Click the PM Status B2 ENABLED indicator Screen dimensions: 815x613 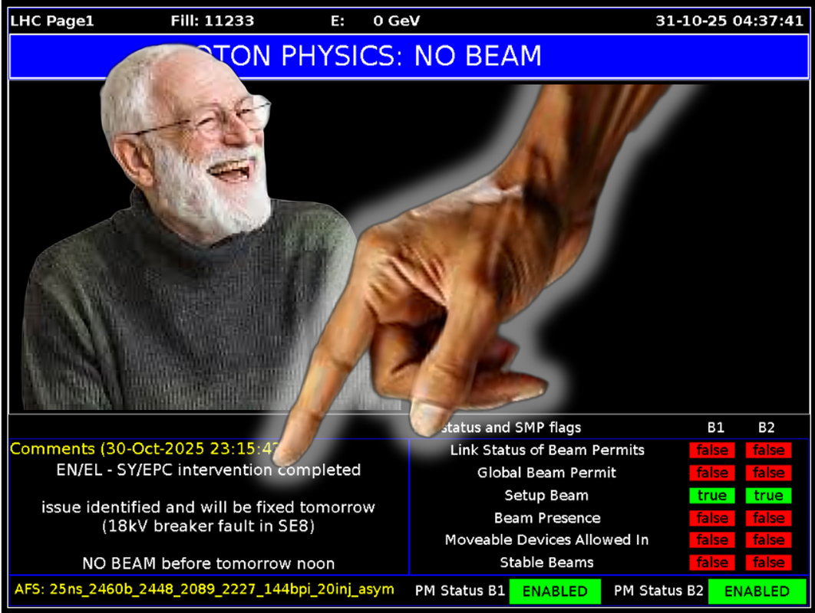point(757,592)
